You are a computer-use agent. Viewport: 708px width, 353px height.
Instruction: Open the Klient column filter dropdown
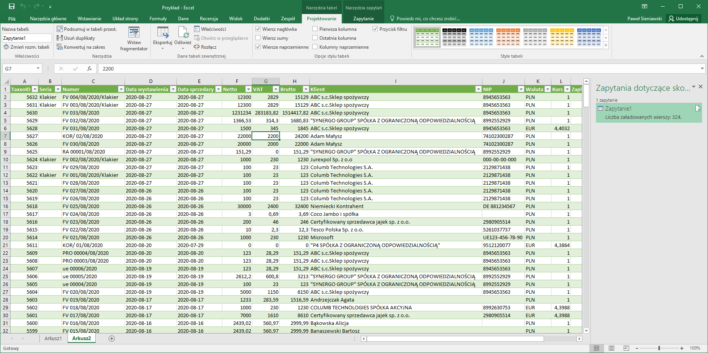click(478, 89)
